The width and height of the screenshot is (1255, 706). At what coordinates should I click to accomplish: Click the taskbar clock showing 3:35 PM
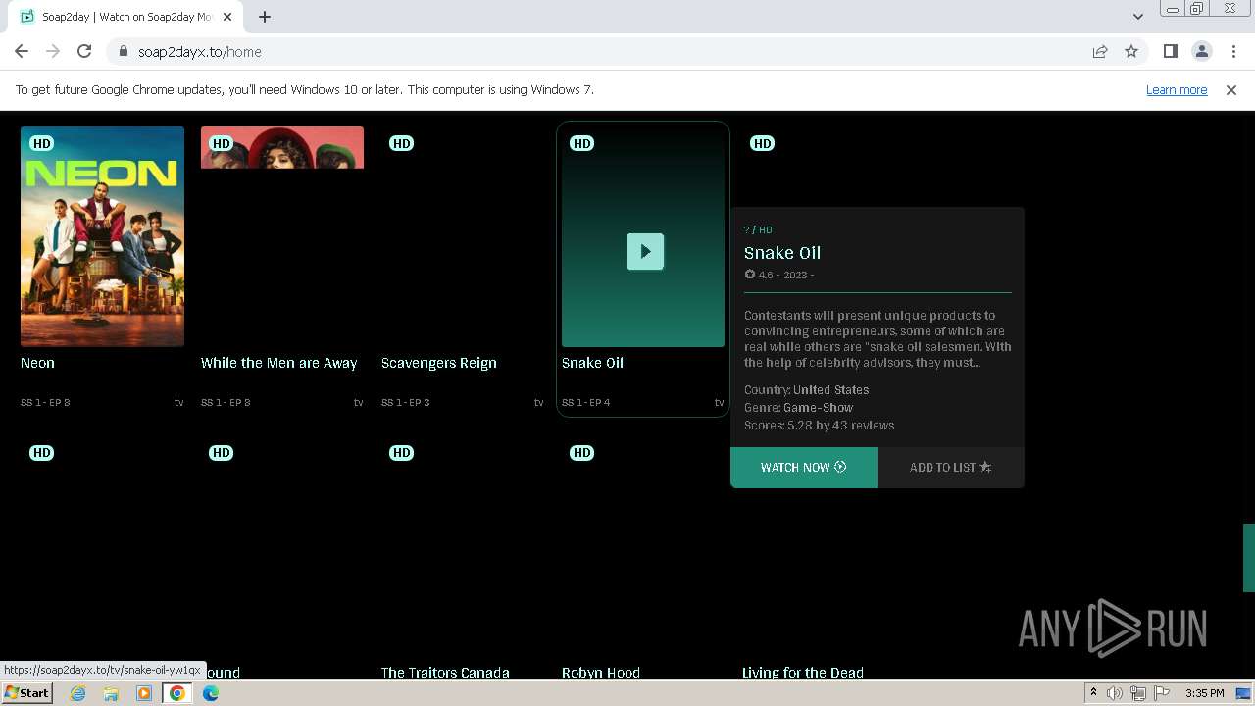[x=1204, y=693]
